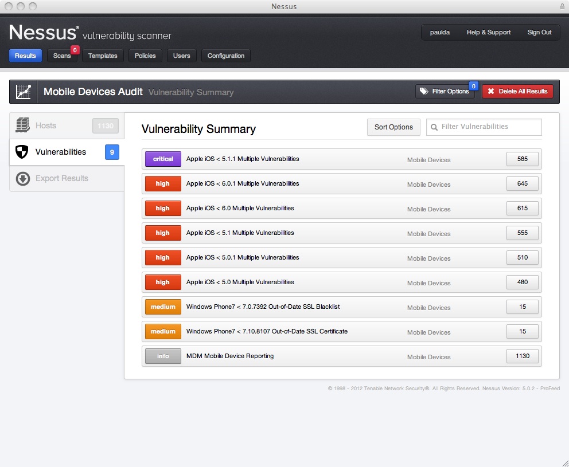Click the 615 count
Screen dimensions: 569x467
pos(522,208)
